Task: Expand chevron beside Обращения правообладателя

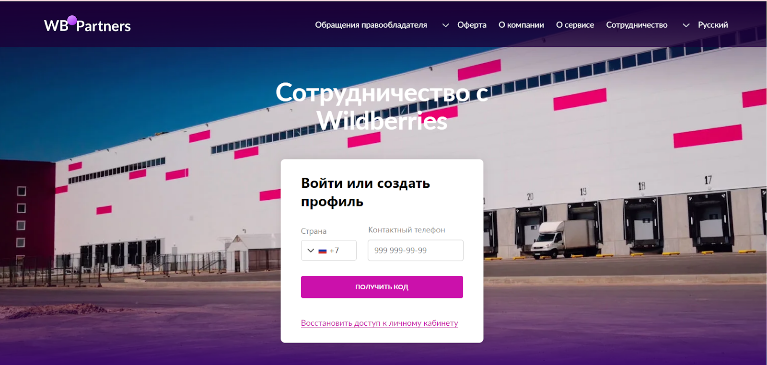Action: (x=445, y=25)
